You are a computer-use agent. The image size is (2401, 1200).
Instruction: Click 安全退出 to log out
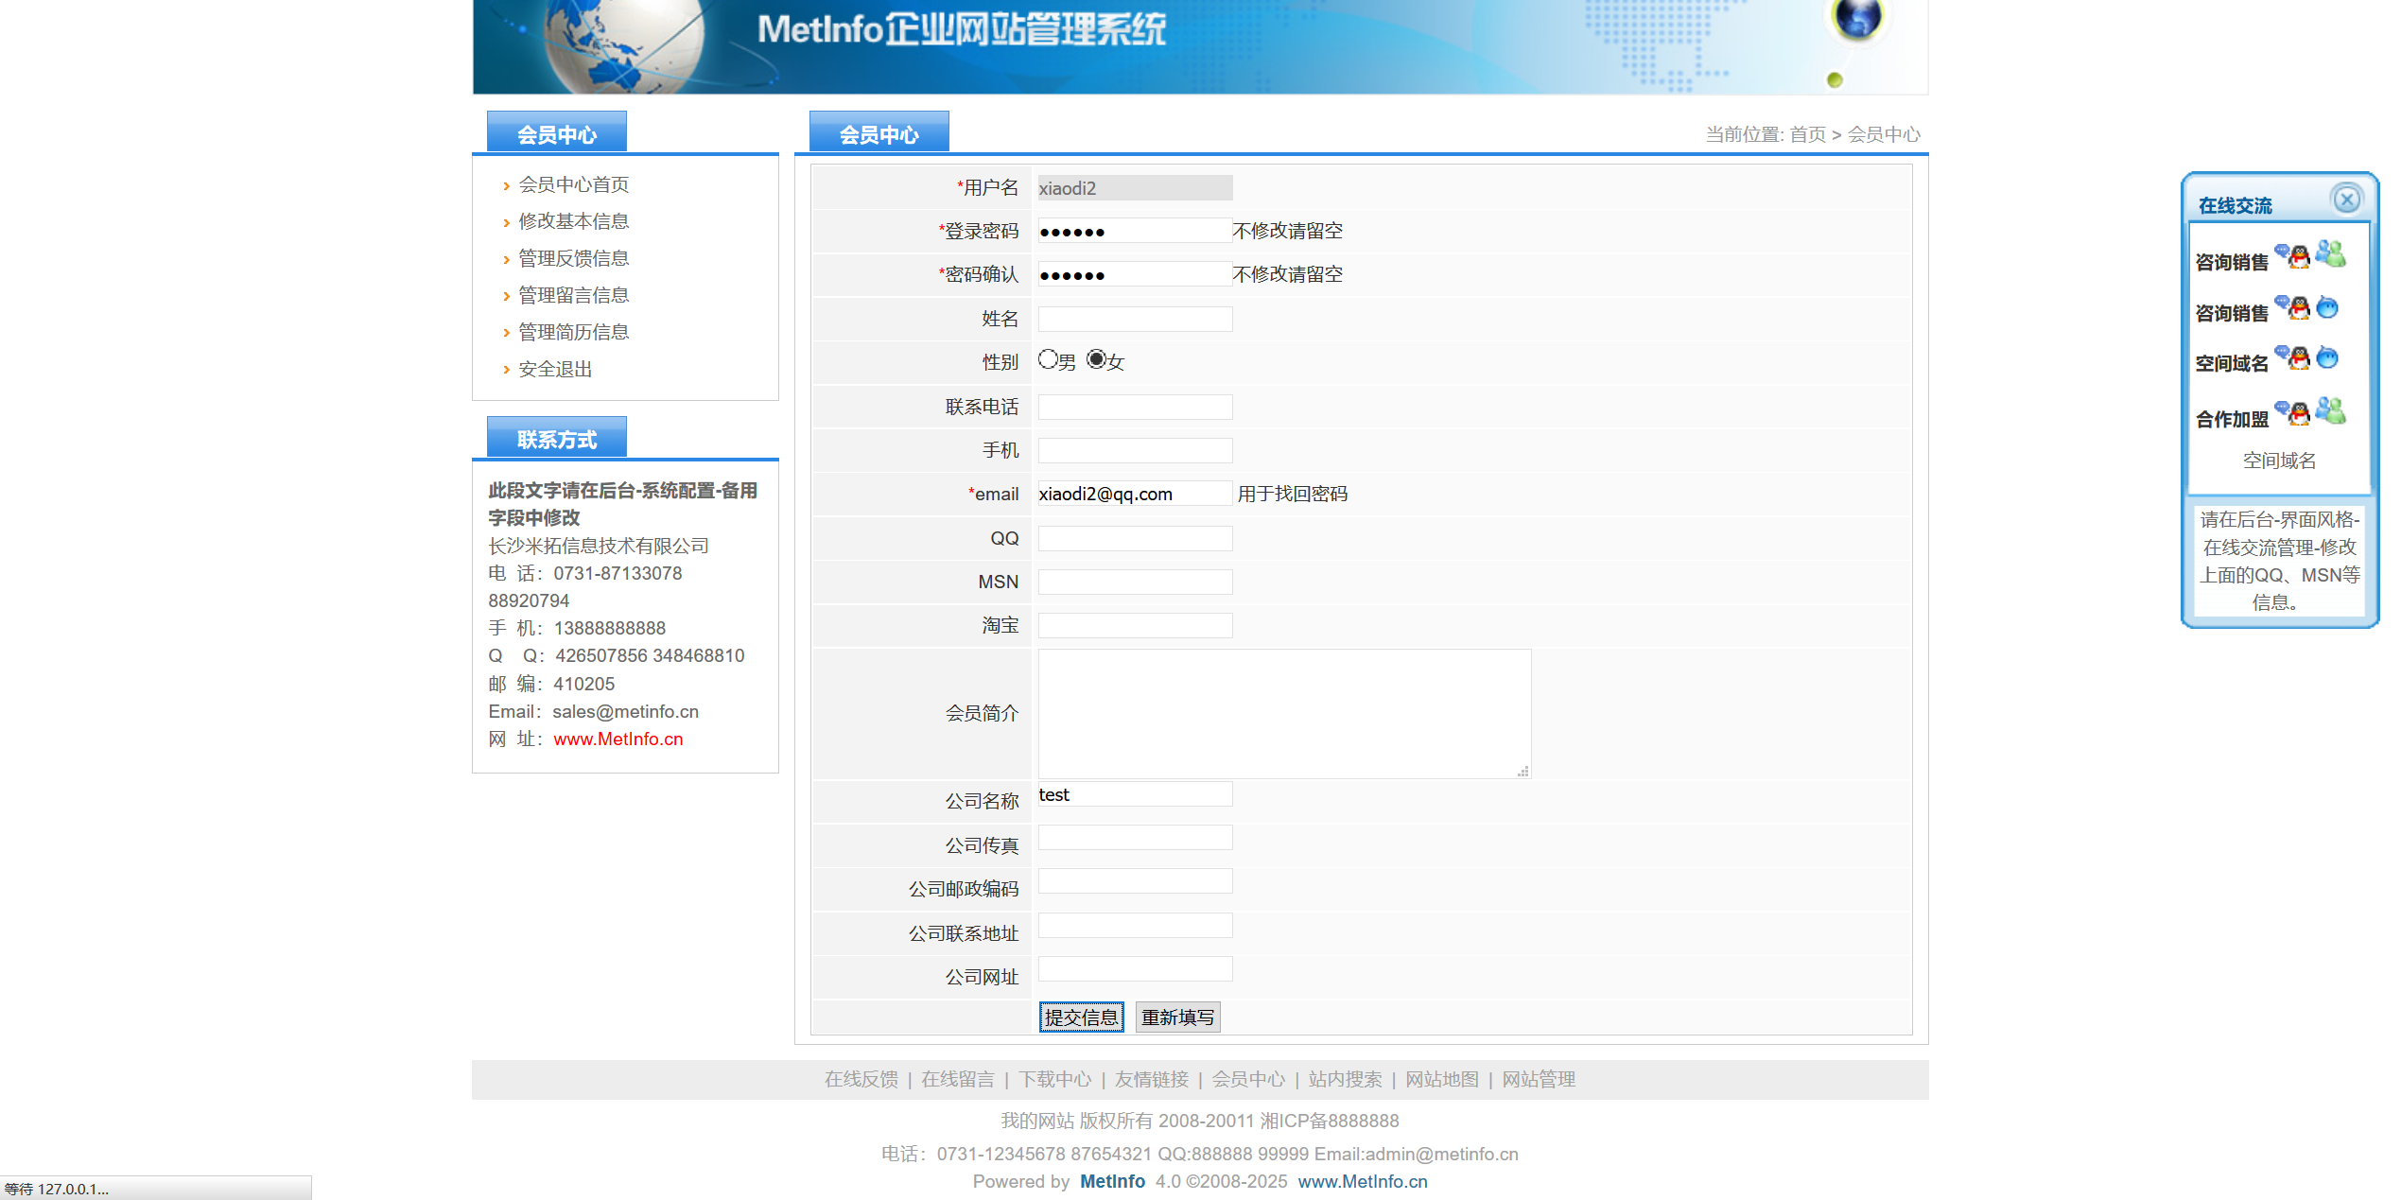point(555,369)
